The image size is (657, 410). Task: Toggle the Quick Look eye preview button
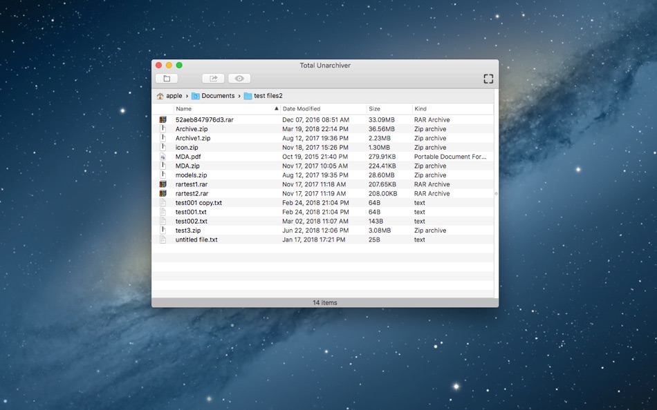click(x=239, y=79)
